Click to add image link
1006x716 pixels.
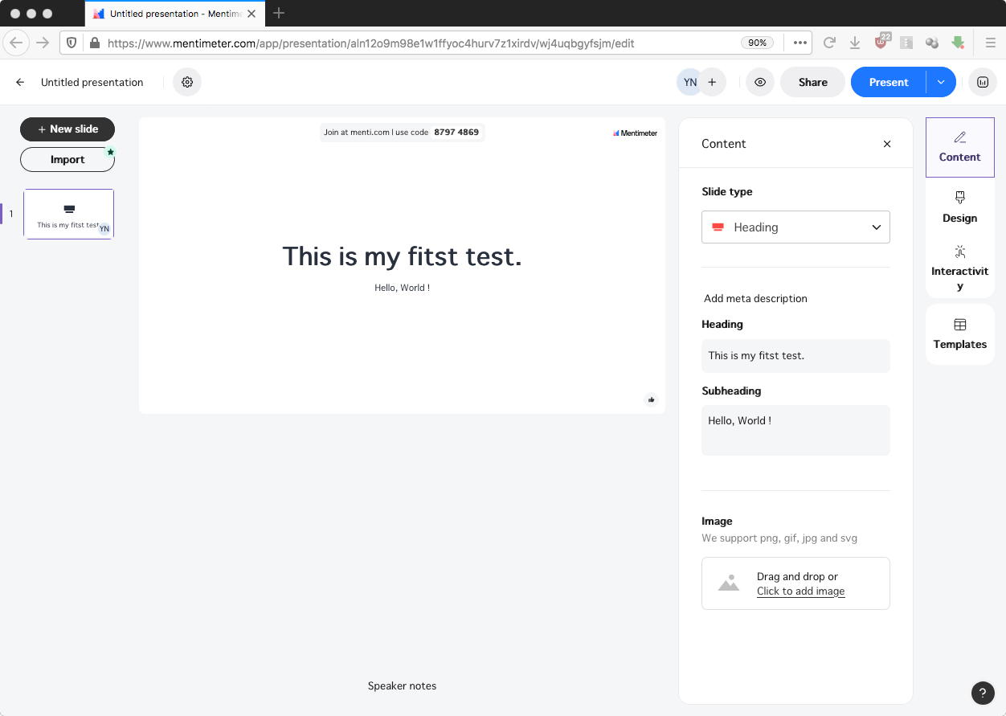(800, 591)
